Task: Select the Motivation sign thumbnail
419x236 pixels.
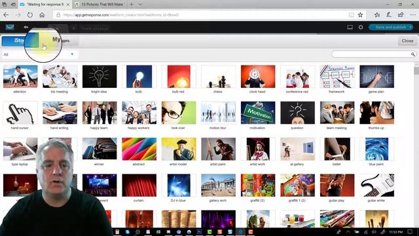Action: coord(258,113)
